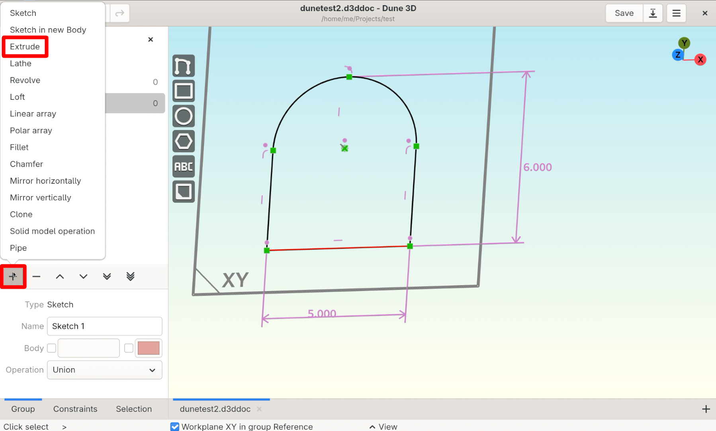Close the dunetest2.d3ddoc document tab

tap(259, 409)
